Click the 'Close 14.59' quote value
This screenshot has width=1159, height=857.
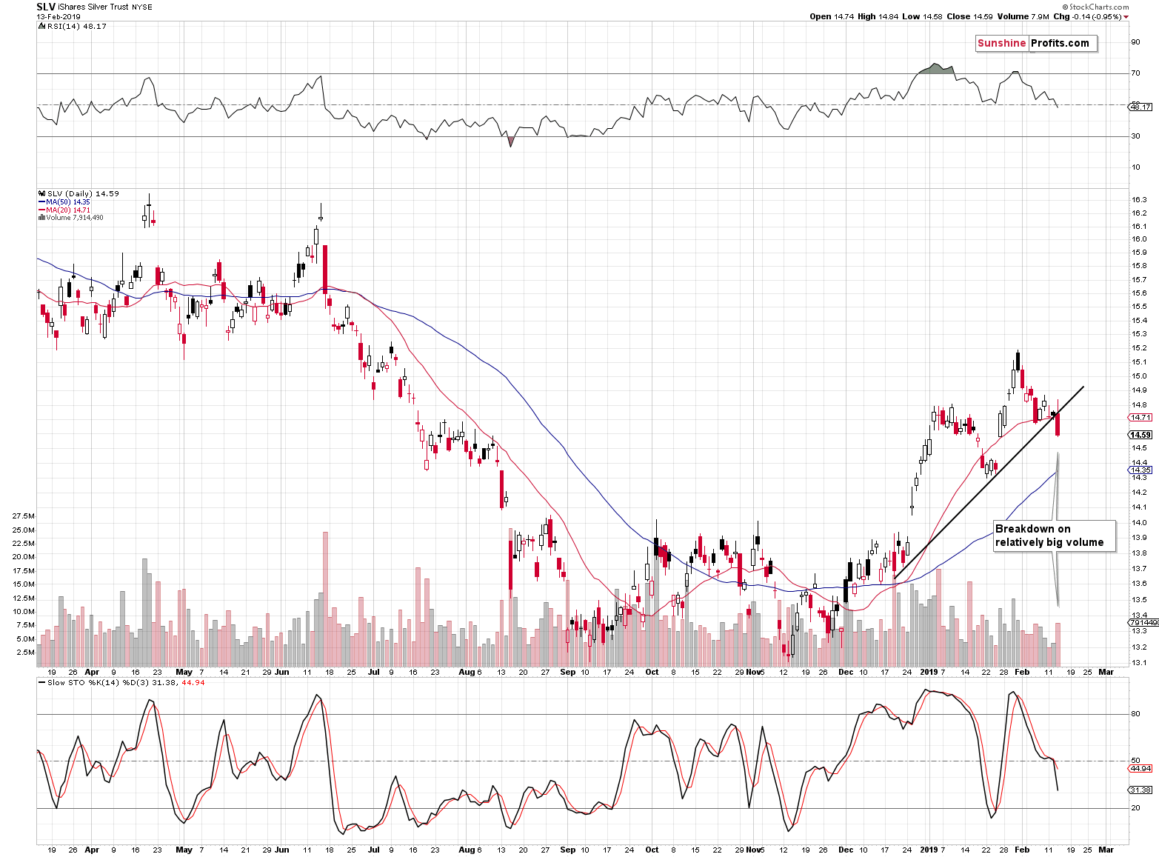[970, 16]
